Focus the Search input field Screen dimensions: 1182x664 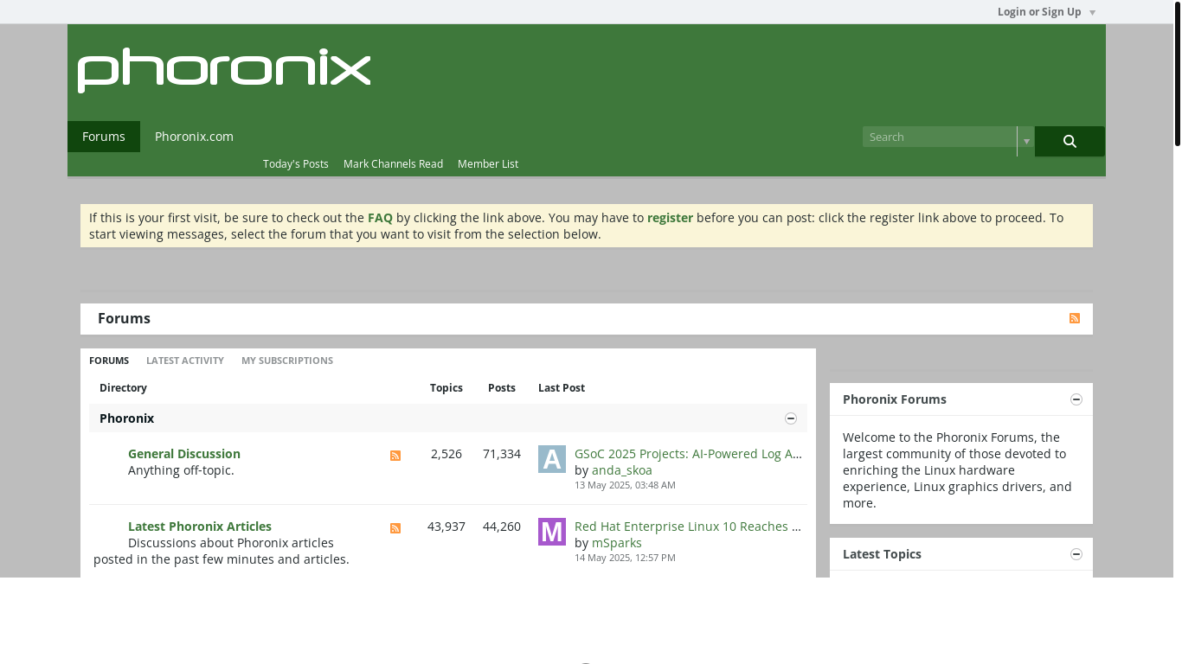pyautogui.click(x=940, y=137)
